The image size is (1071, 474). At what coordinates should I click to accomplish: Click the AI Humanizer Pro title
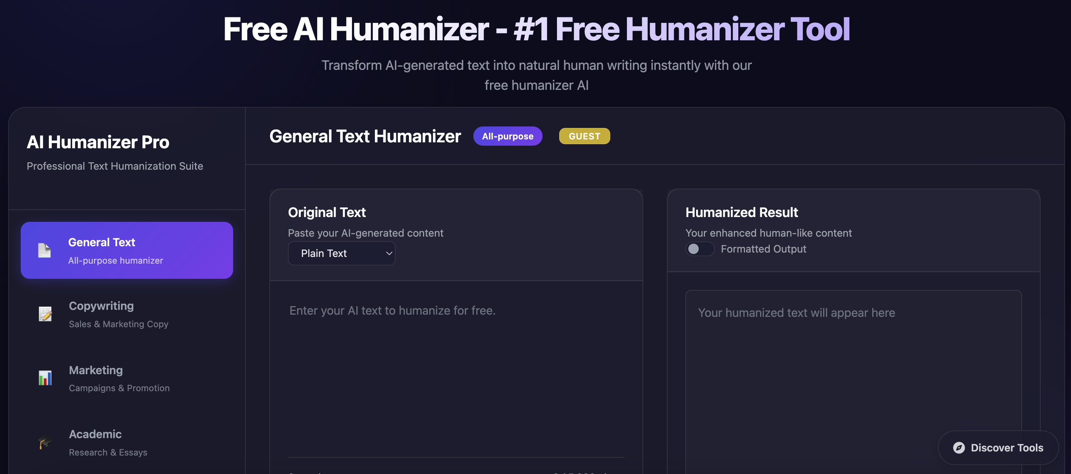click(98, 142)
